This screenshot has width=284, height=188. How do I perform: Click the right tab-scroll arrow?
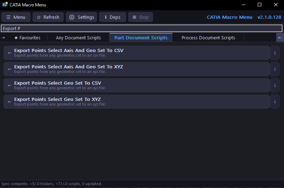point(280,38)
